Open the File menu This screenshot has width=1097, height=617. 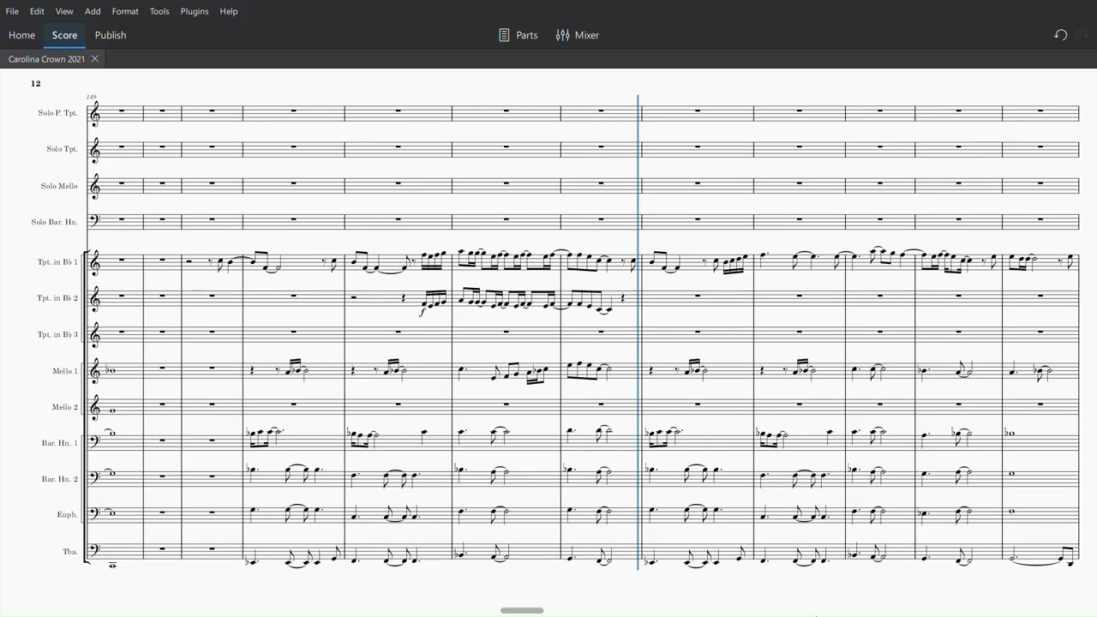click(x=12, y=11)
